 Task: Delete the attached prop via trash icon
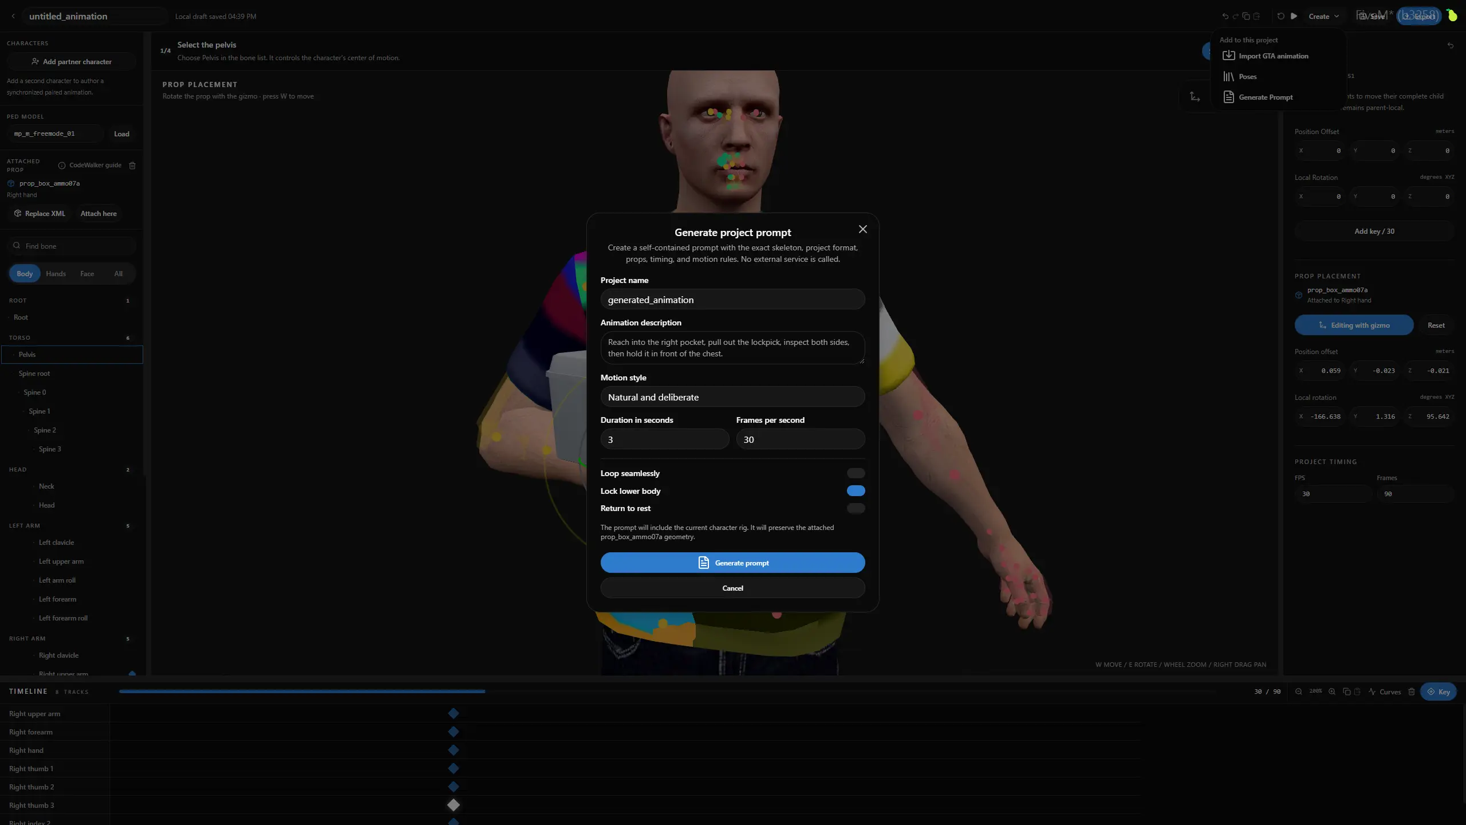tap(132, 166)
